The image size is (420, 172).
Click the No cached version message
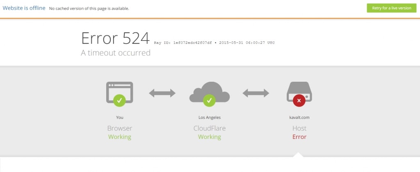(89, 9)
